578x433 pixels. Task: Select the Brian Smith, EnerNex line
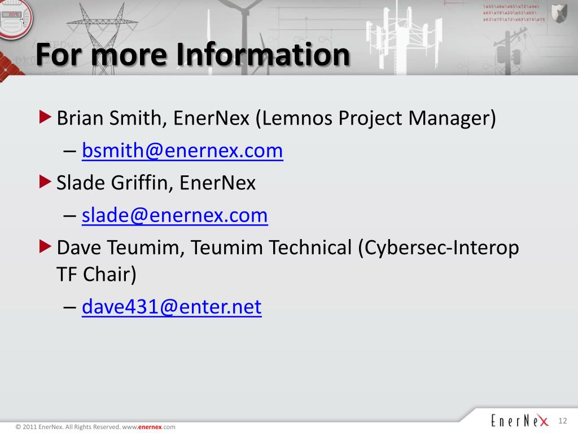pyautogui.click(x=276, y=118)
